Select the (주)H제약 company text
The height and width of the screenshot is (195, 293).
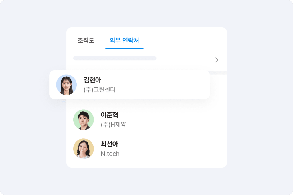[113, 125]
